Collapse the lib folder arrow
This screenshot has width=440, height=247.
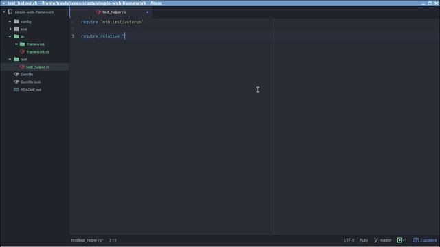click(10, 36)
